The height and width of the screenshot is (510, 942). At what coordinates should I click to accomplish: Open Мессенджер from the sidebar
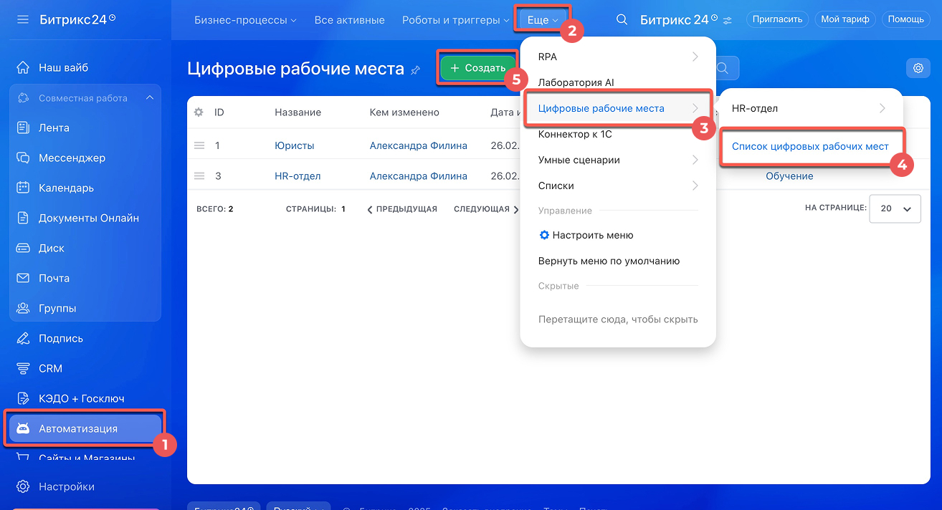[72, 158]
